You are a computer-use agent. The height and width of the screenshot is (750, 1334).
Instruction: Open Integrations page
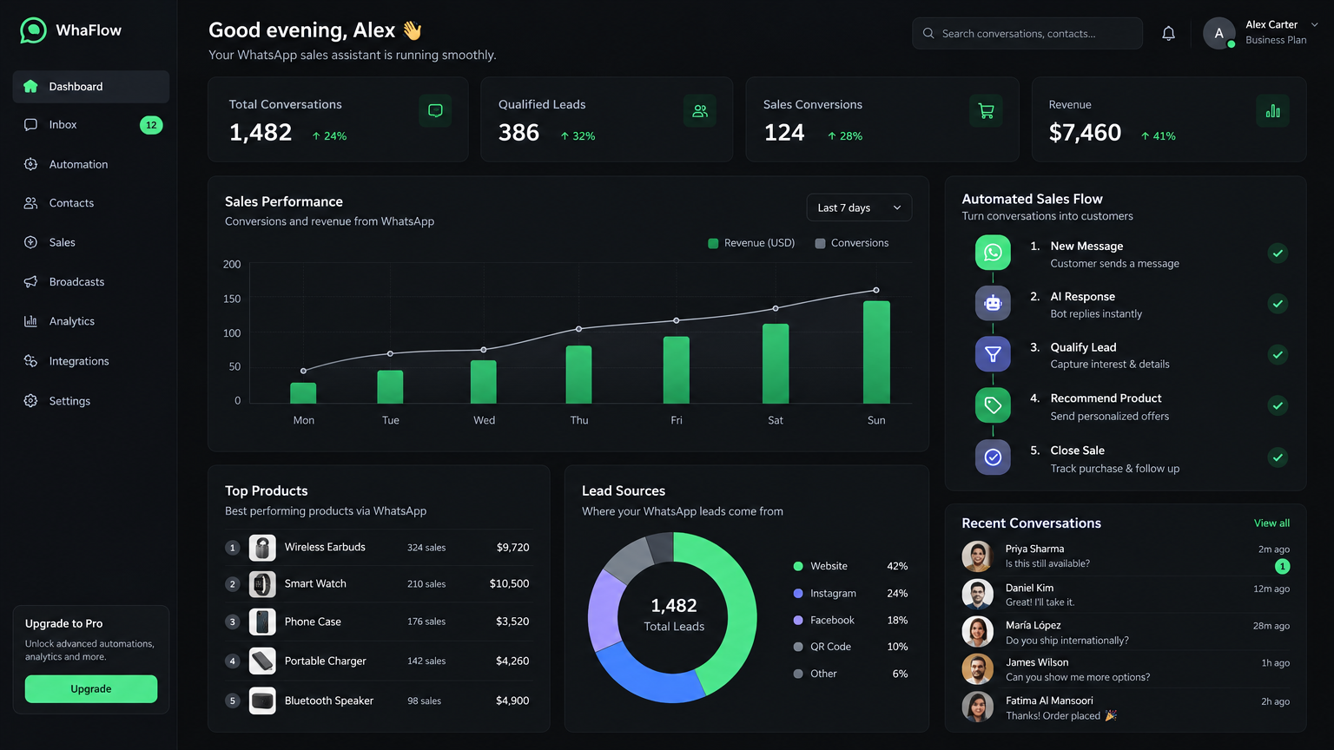(x=91, y=361)
